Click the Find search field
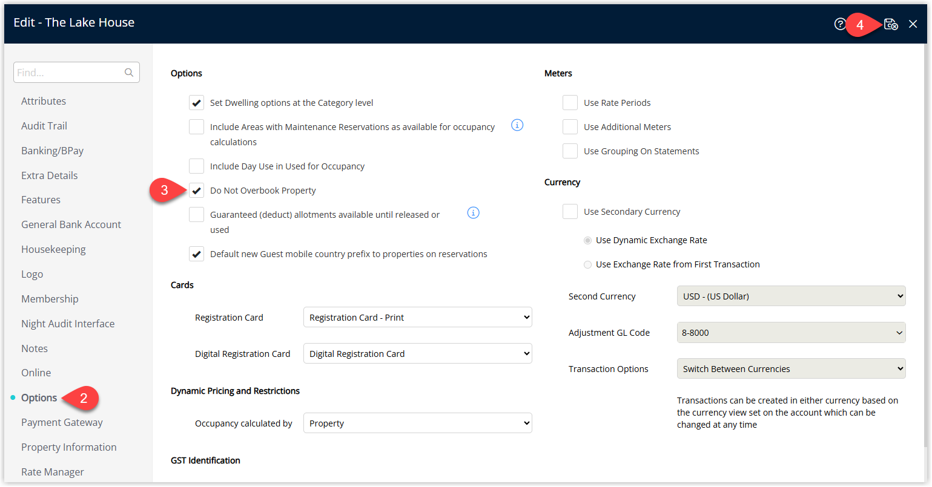Image resolution: width=932 pixels, height=487 pixels. pos(76,73)
